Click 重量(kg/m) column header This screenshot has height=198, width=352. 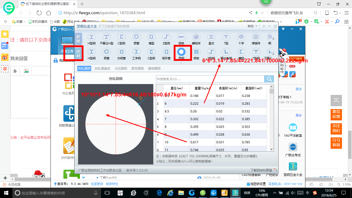202,88
